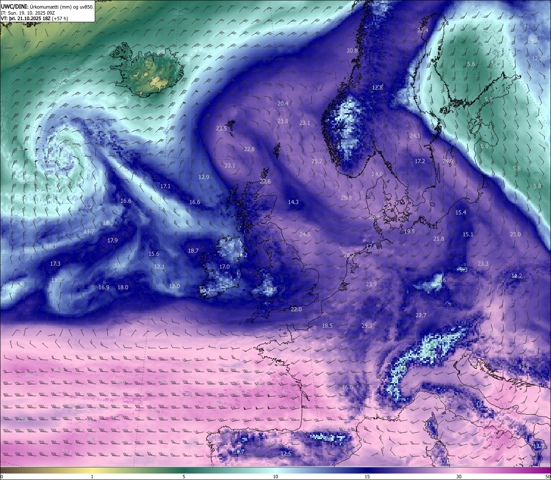
Task: Click the 22.0 value over southern England
Action: click(296, 310)
